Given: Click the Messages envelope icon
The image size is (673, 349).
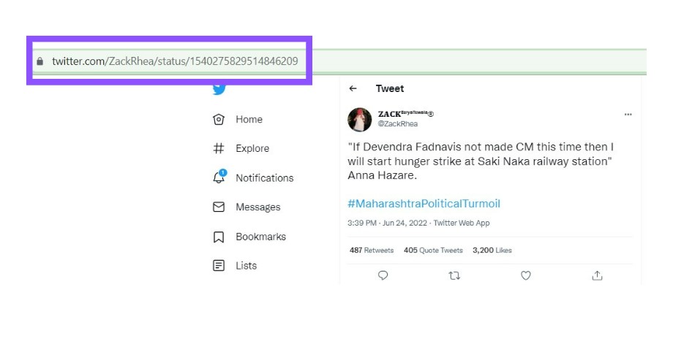Looking at the screenshot, I should [218, 207].
